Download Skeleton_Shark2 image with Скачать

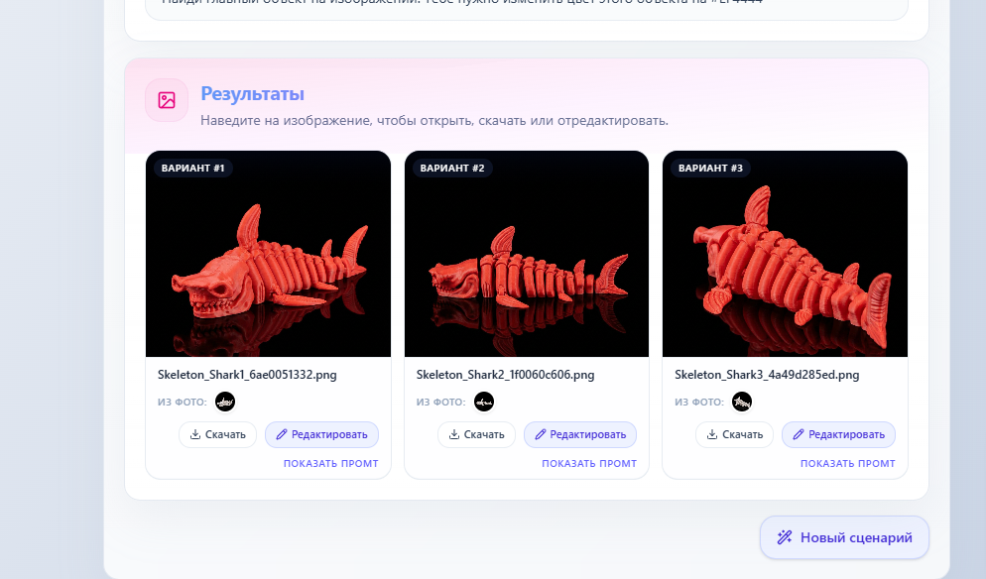476,434
